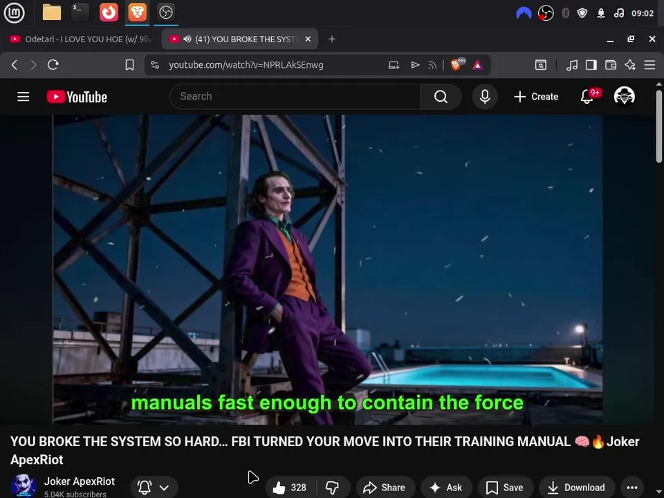
Task: Launch the Files folder from the panel
Action: (52, 12)
